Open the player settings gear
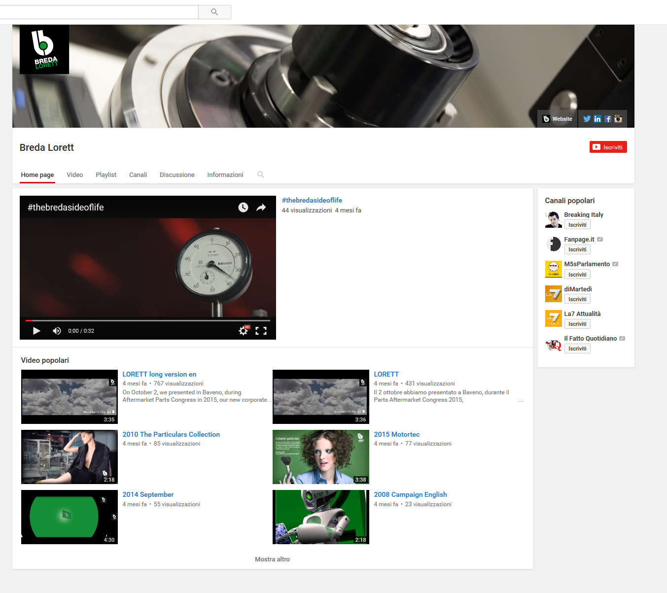Image resolution: width=667 pixels, height=593 pixels. pos(244,331)
